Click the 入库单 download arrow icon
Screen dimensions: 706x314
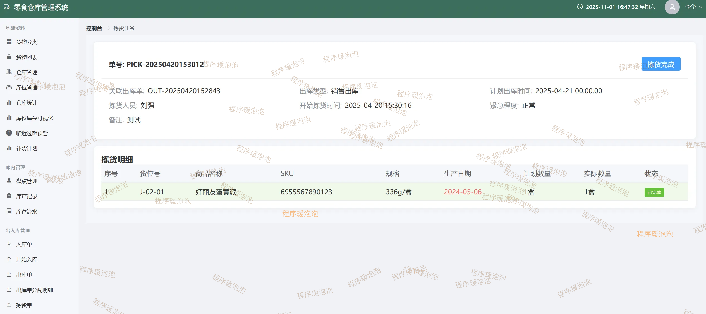(x=9, y=244)
